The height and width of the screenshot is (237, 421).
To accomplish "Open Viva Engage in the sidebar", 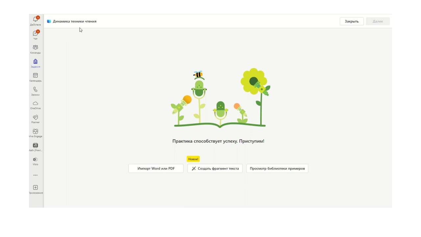I will pos(36,133).
